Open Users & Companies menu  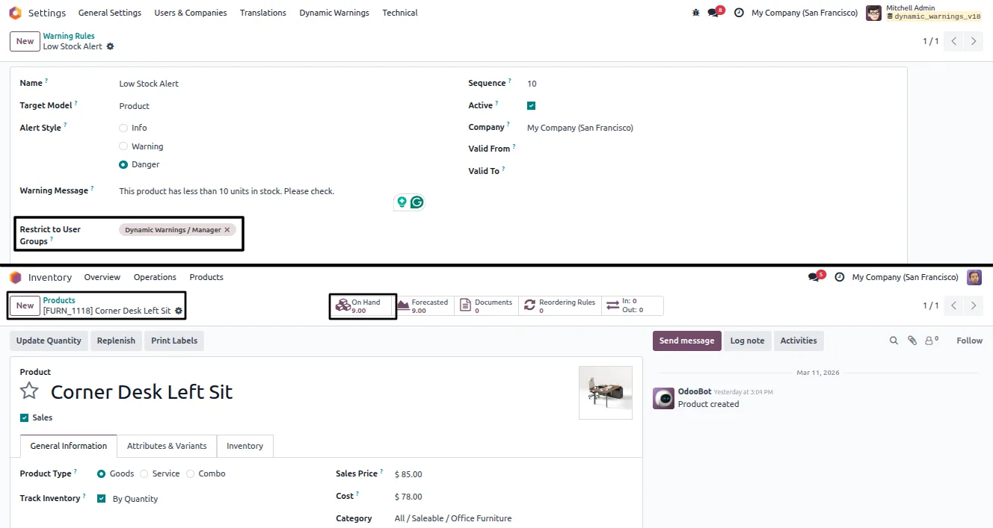point(191,13)
